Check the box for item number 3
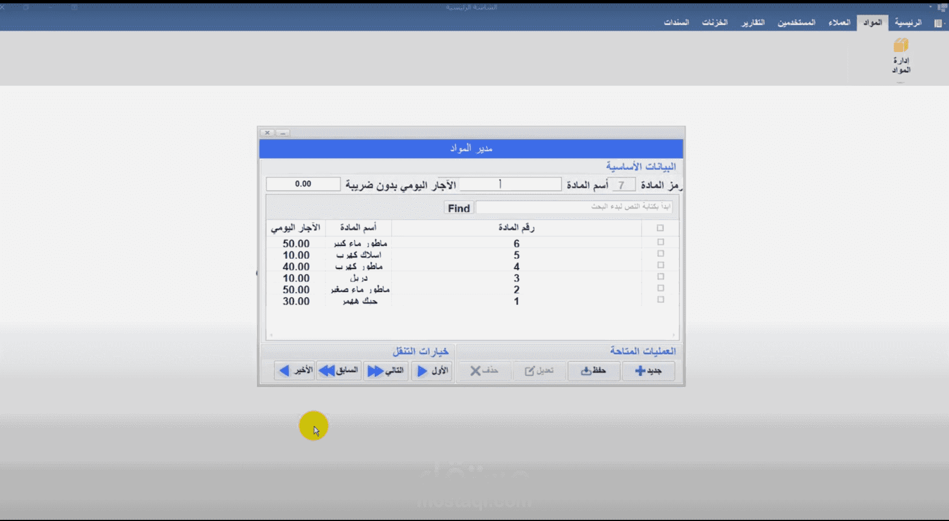This screenshot has width=949, height=521. click(660, 277)
